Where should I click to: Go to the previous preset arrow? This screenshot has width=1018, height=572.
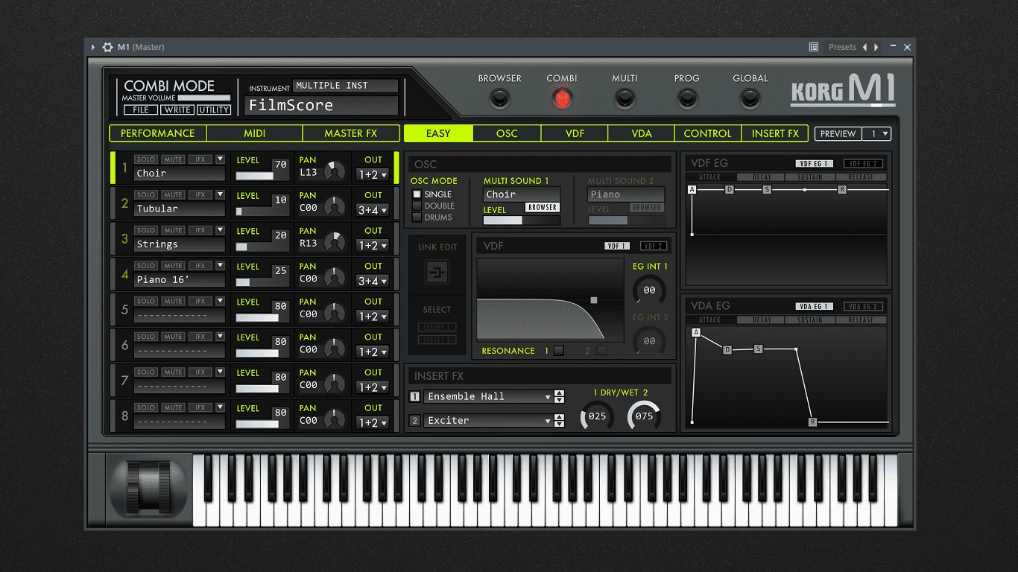coord(864,47)
